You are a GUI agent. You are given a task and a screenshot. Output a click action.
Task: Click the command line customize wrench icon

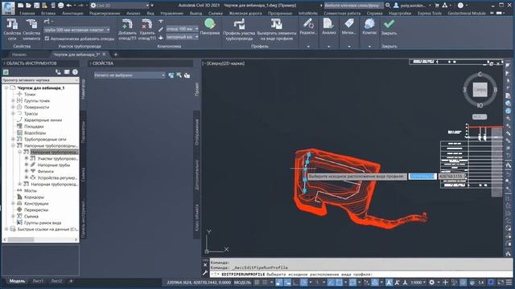click(x=205, y=272)
